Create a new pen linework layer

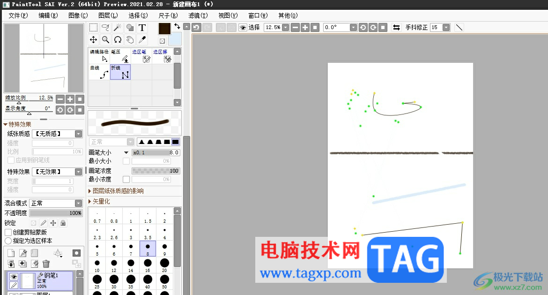[23, 253]
